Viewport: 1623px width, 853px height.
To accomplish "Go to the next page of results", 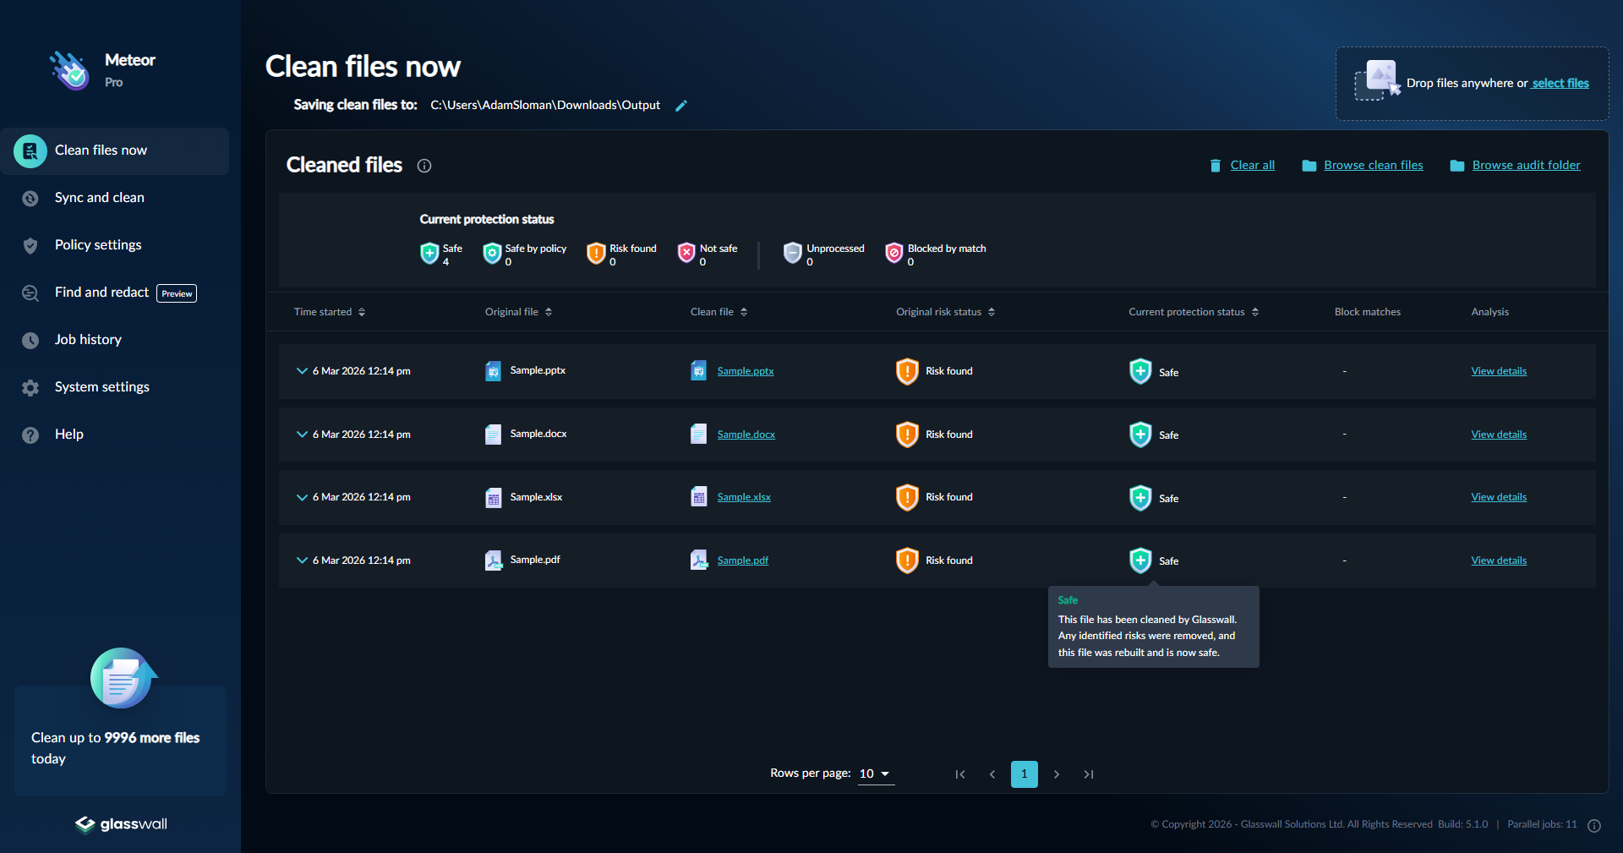I will (1057, 774).
